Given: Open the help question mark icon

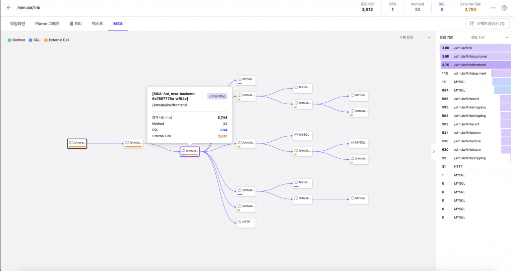Looking at the screenshot, I should (x=504, y=8).
